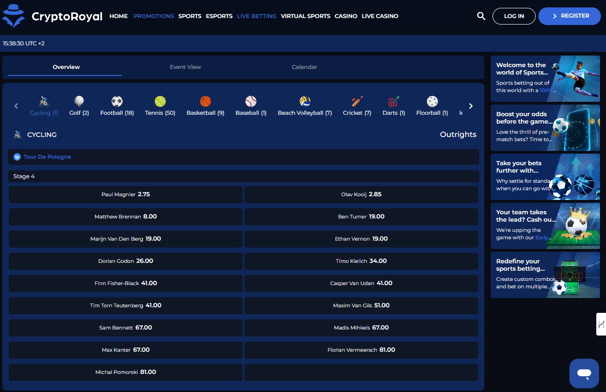Collapse the Tour De Pologne section
This screenshot has height=392, width=606.
click(243, 157)
